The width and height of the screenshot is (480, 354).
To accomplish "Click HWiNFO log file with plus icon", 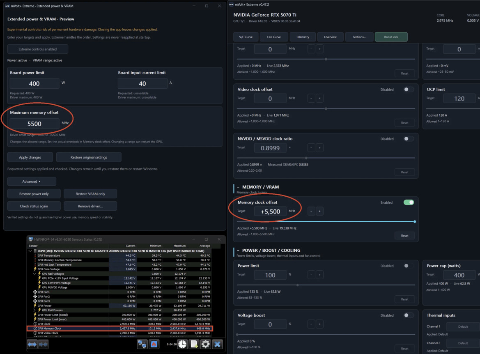I will [194, 344].
